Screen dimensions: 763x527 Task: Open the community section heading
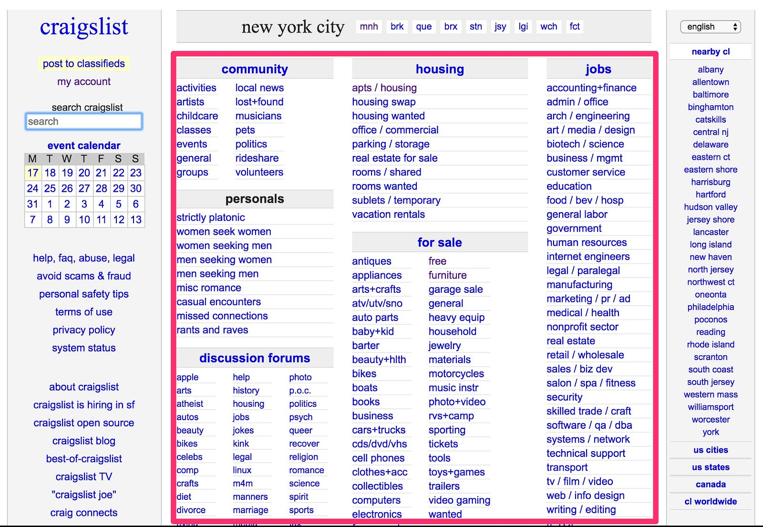coord(255,69)
